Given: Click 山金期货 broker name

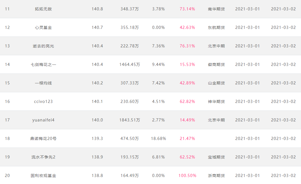Looking at the screenshot, I should [216, 83].
